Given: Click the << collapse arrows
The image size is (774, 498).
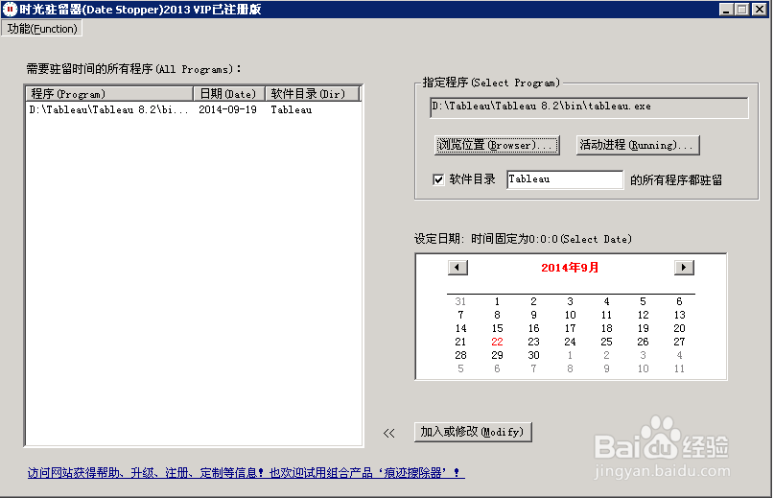Looking at the screenshot, I should (389, 434).
